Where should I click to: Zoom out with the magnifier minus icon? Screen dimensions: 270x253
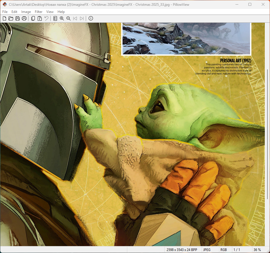point(69,18)
